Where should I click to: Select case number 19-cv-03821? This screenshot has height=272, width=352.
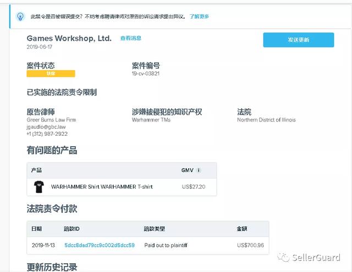click(146, 74)
